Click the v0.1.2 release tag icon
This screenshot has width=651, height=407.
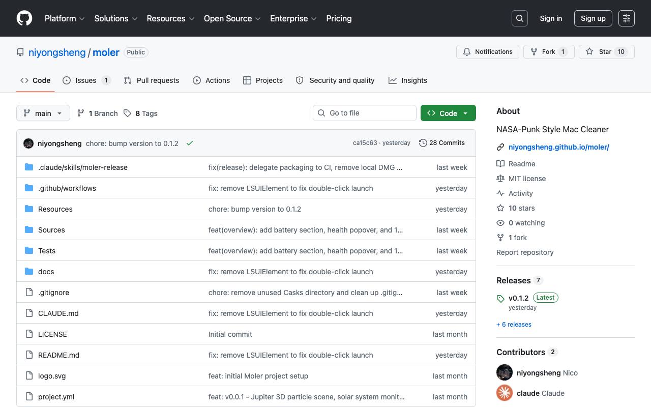[500, 299]
